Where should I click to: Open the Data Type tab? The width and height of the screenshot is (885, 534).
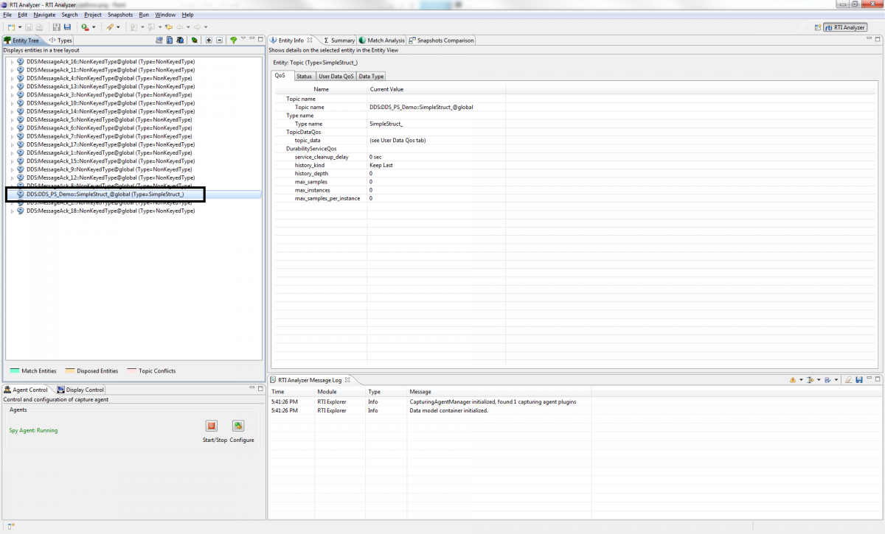point(371,76)
